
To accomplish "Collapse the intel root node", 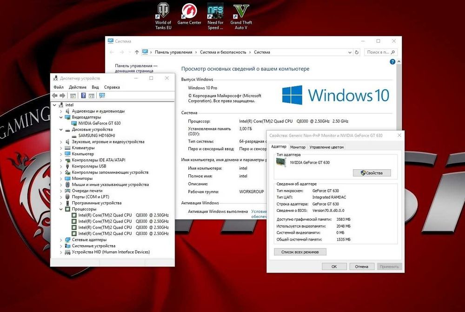I will (54, 105).
